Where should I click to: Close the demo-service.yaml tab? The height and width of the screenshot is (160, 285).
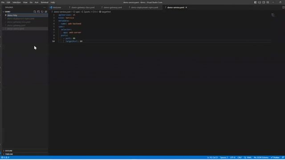point(186,8)
